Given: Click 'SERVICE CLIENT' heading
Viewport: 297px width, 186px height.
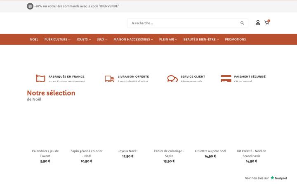Looking at the screenshot, I should tap(193, 77).
